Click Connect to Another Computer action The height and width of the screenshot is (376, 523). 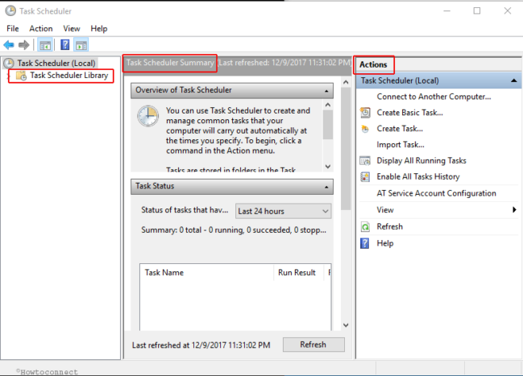(434, 97)
